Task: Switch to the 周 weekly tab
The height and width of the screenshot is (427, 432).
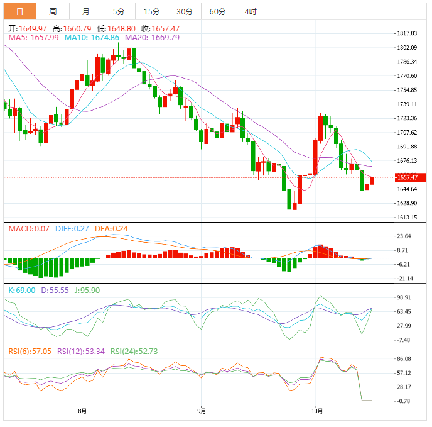Action: tap(53, 11)
